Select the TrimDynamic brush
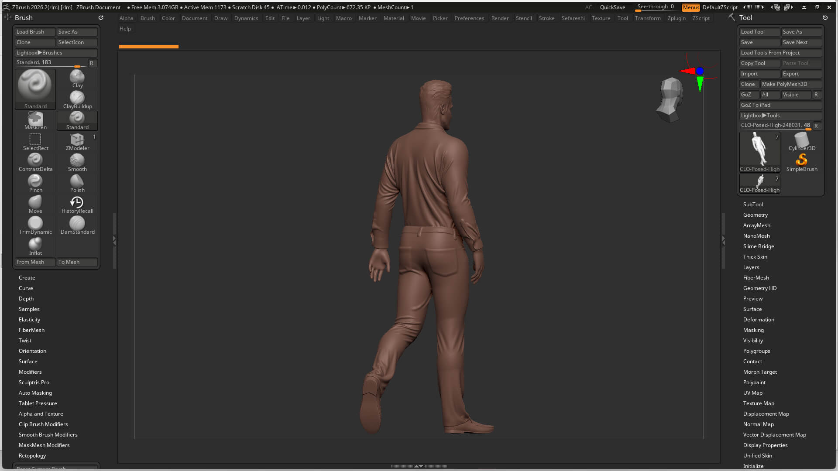Screen dimensions: 838x471 [x=35, y=225]
